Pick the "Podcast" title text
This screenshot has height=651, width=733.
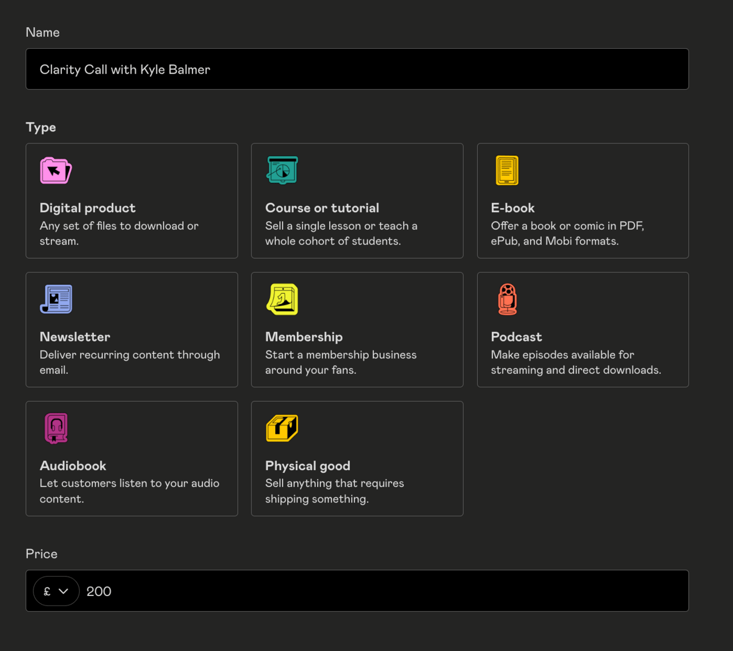pyautogui.click(x=516, y=337)
